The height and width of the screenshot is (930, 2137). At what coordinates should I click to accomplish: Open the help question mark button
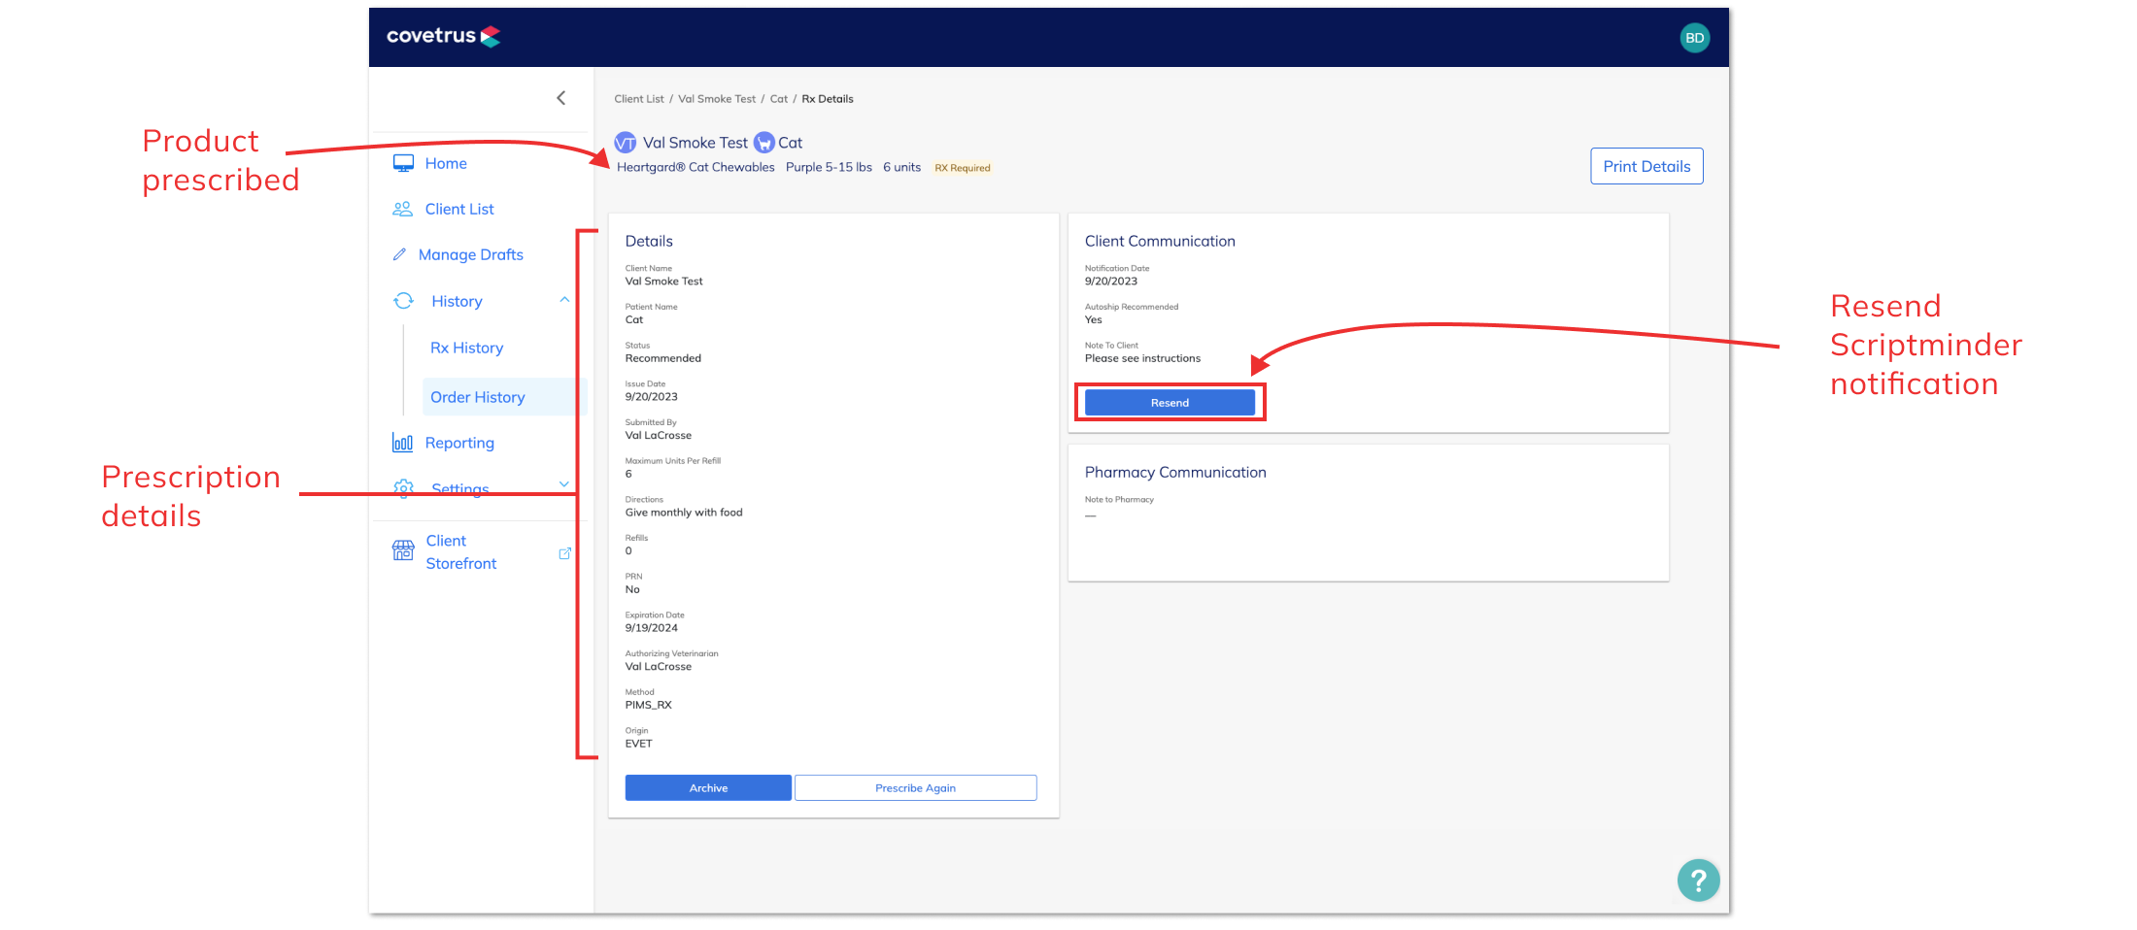pos(1698,880)
